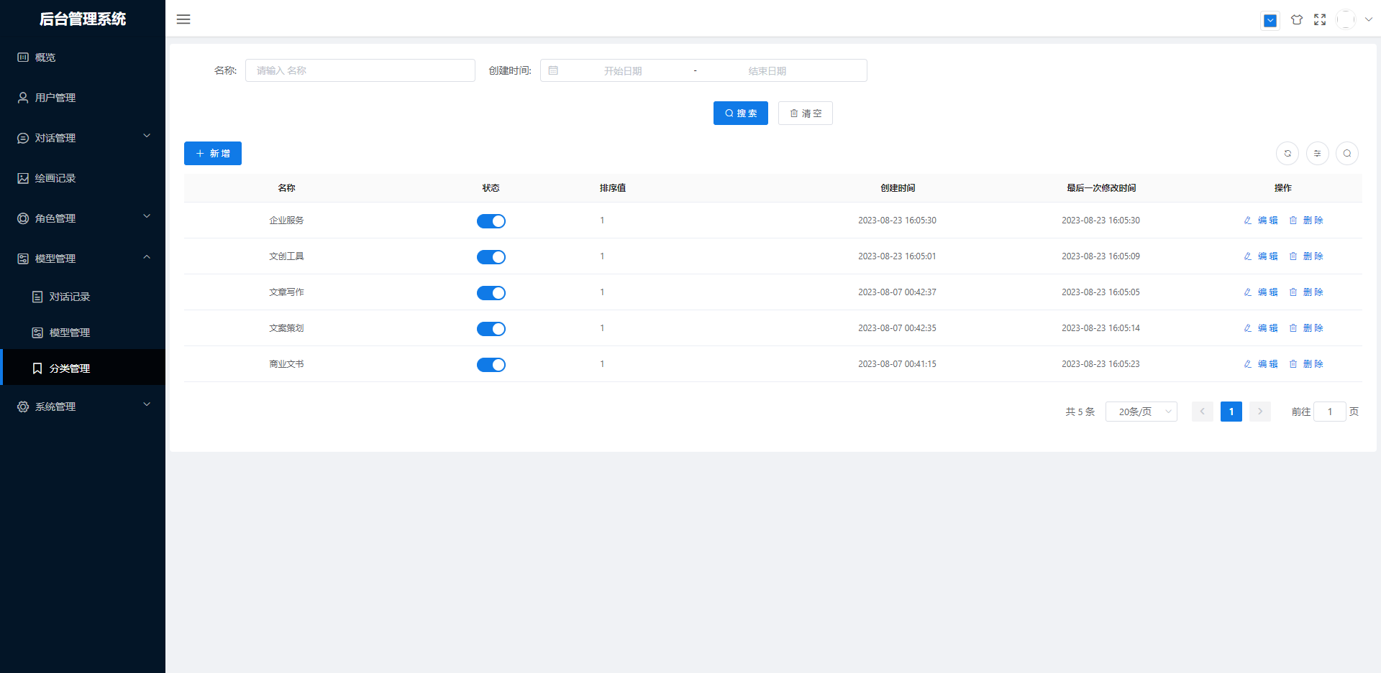Screen dimensions: 1381x673
Task: Open 用户管理 in the sidebar
Action: (x=55, y=98)
